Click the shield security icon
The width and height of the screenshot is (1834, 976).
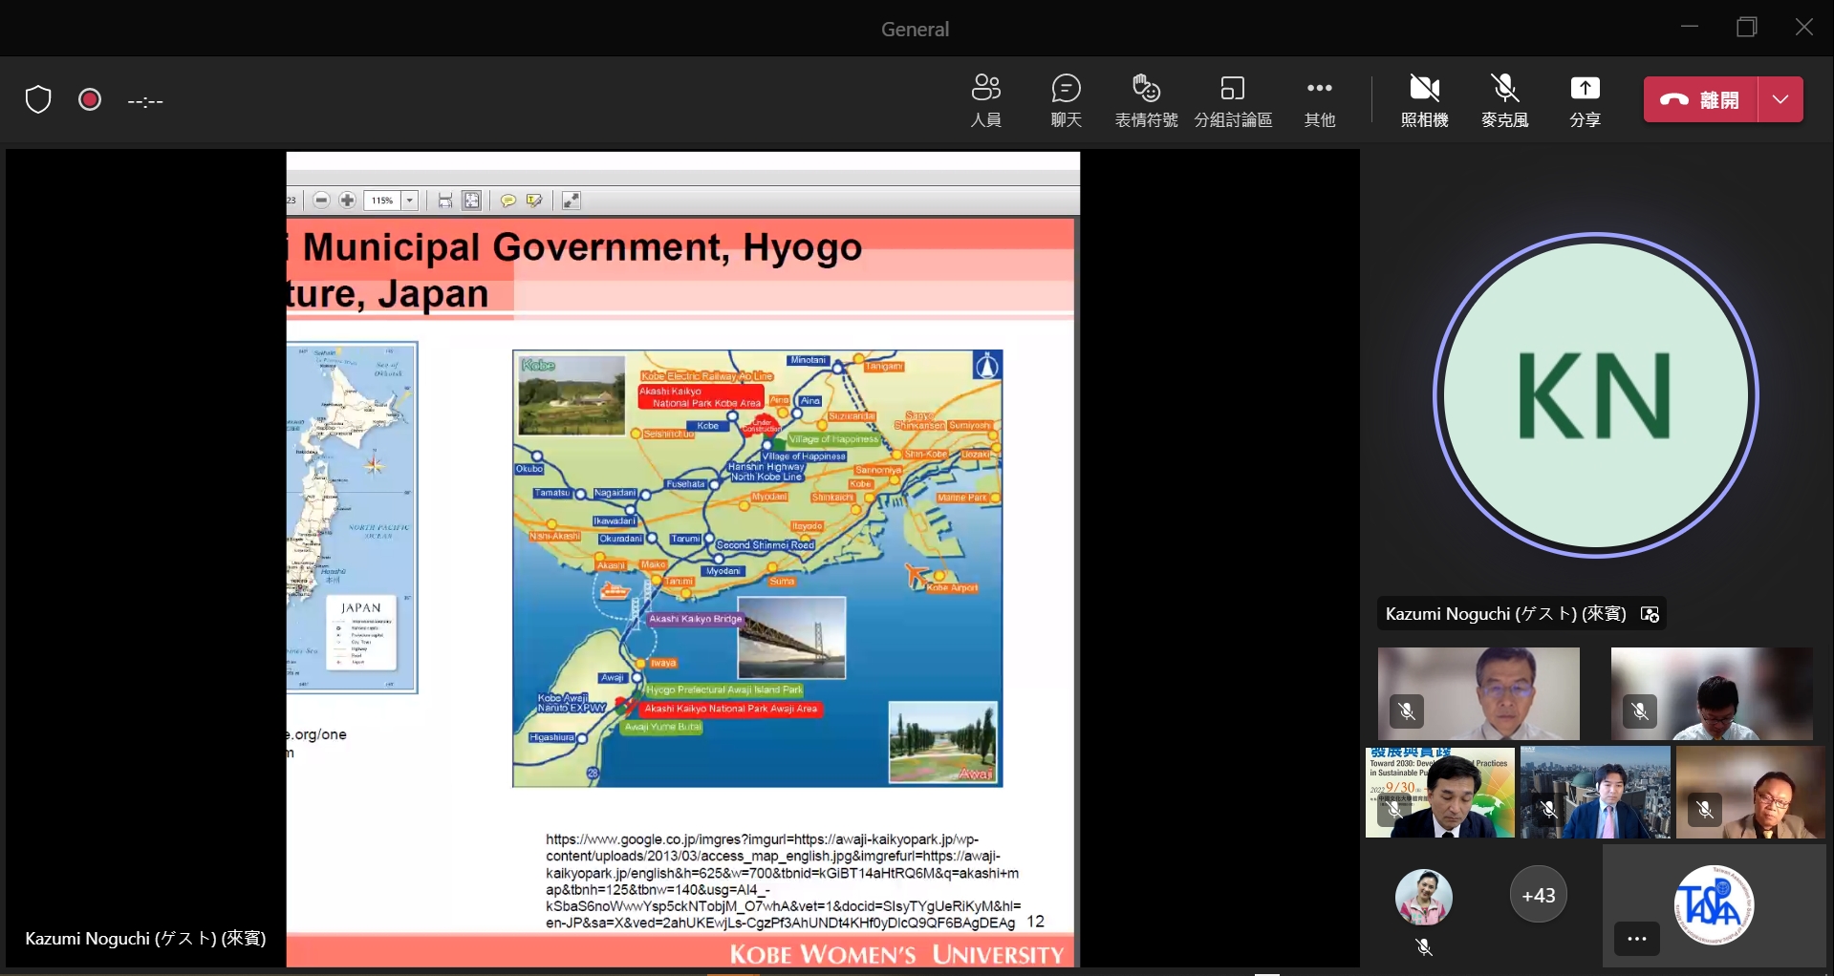[x=38, y=99]
